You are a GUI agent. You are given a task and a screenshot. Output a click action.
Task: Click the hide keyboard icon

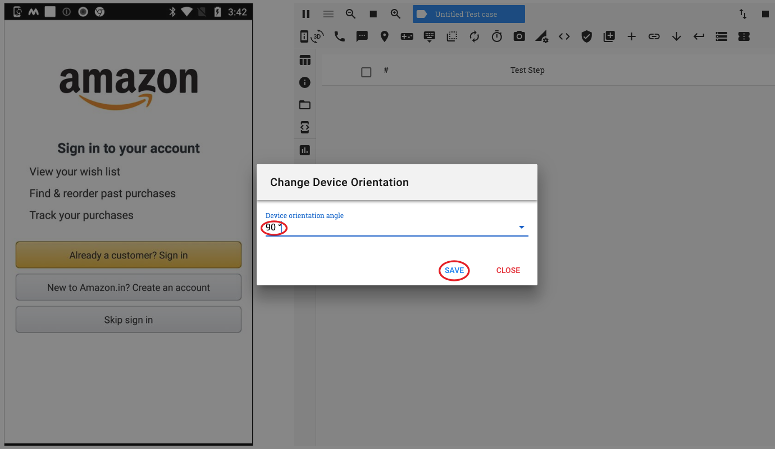pyautogui.click(x=430, y=37)
